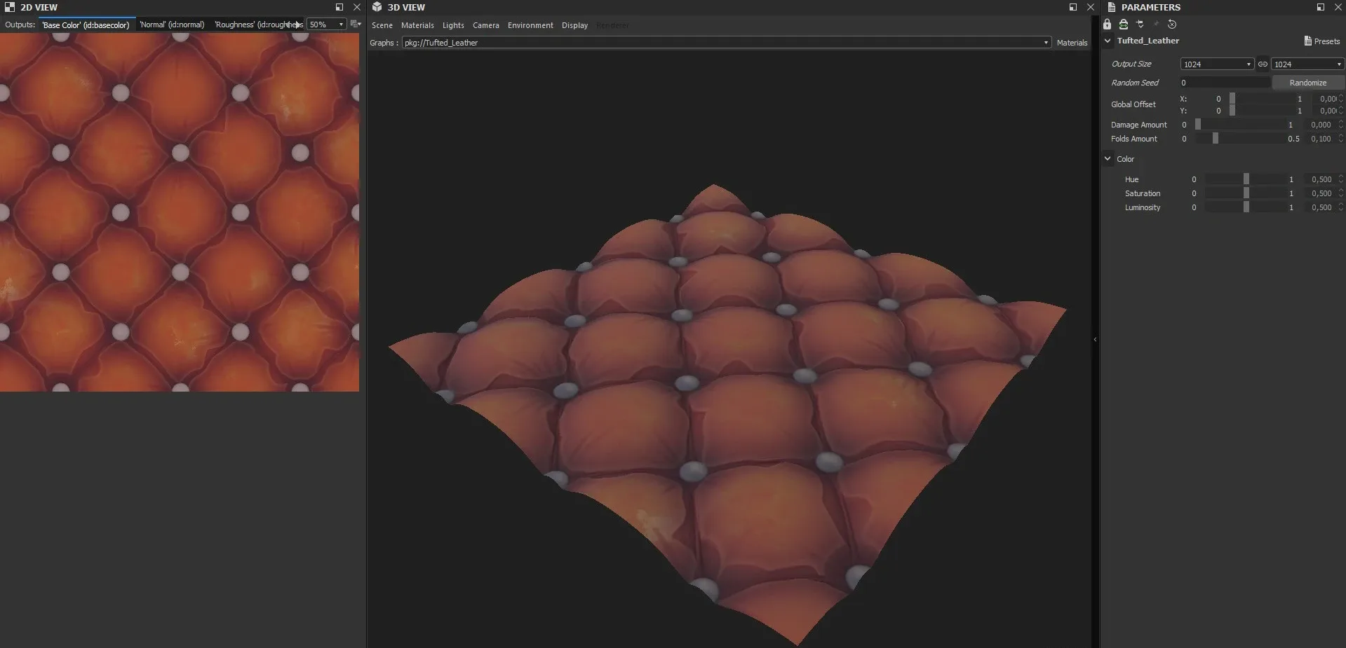Select the 'Roughness' output tab

[258, 25]
